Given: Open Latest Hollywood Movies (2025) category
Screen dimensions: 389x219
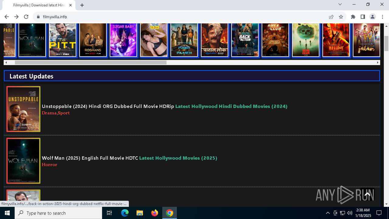Looking at the screenshot, I should click(x=178, y=158).
